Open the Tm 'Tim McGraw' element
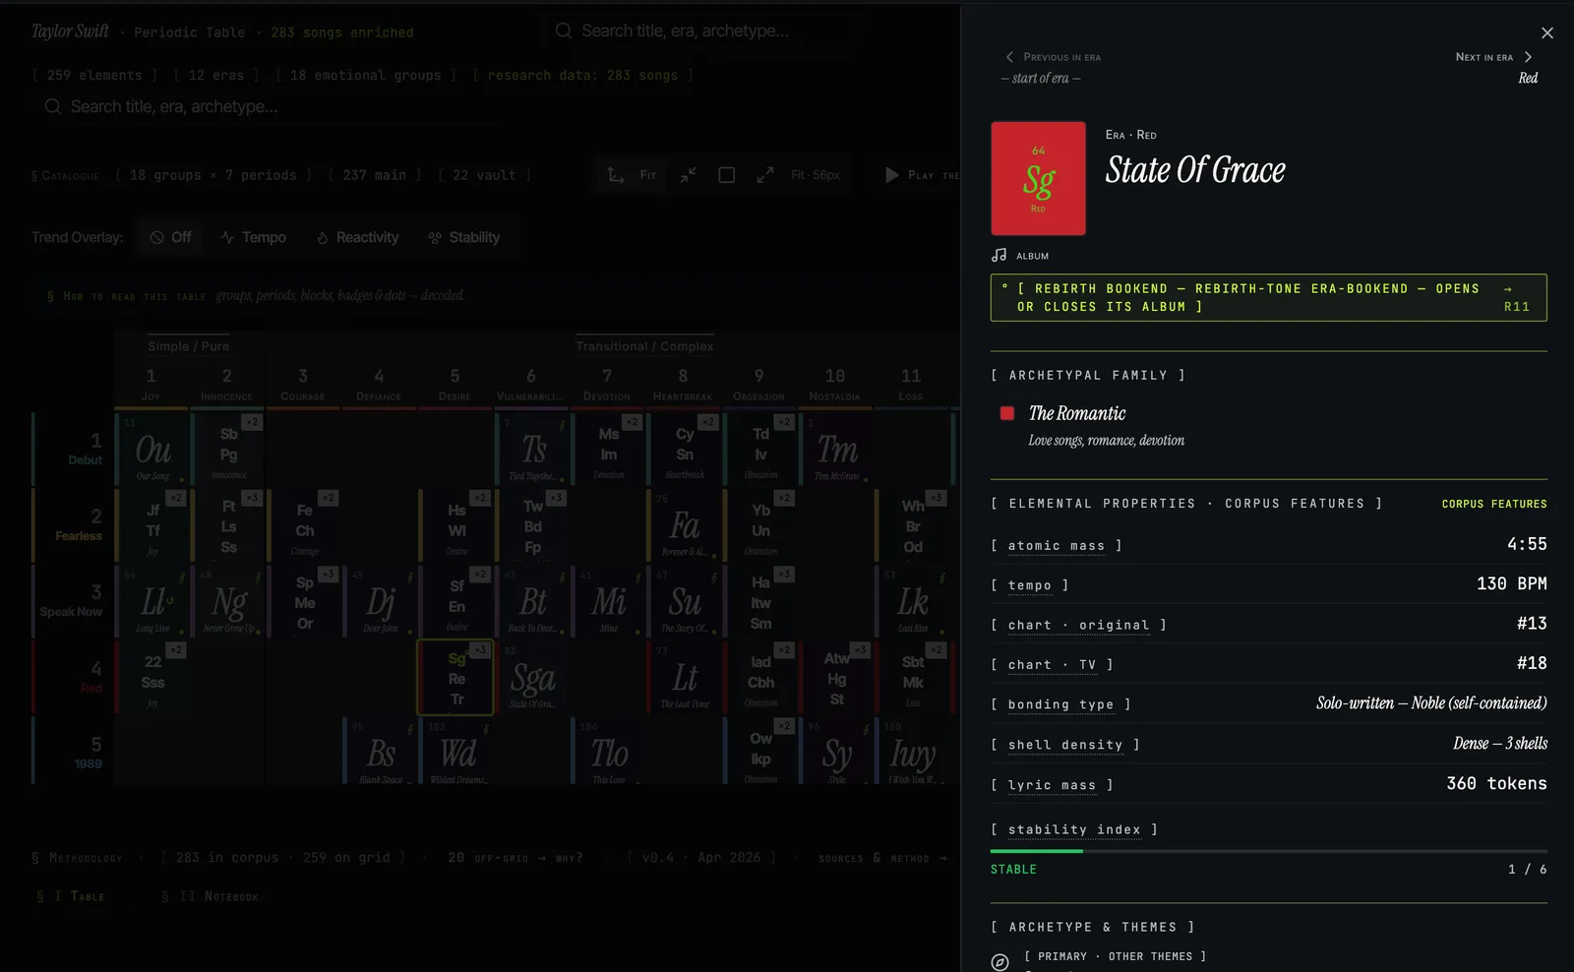This screenshot has width=1574, height=972. pos(837,450)
